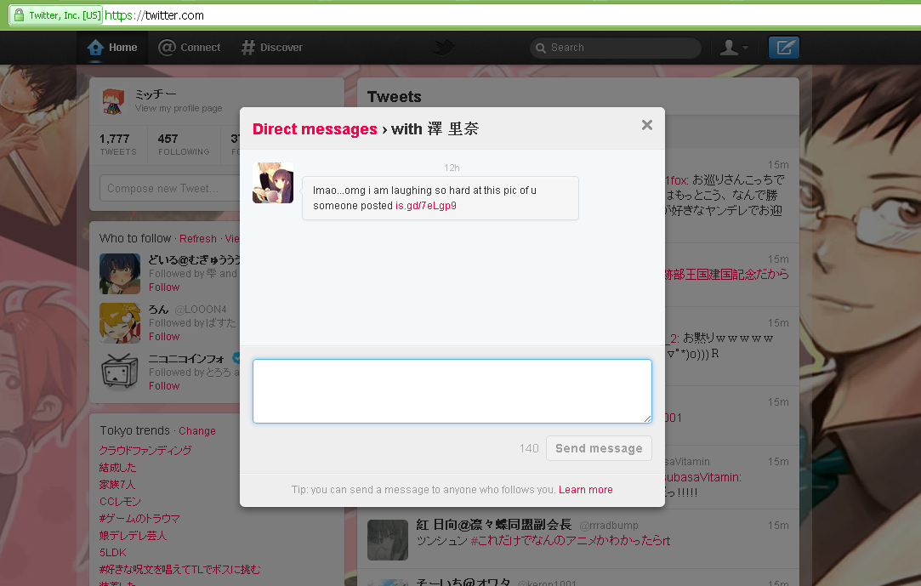
Task: Open trend #好きな呪文を唱えてTLでボスに挑む
Action: (x=179, y=570)
